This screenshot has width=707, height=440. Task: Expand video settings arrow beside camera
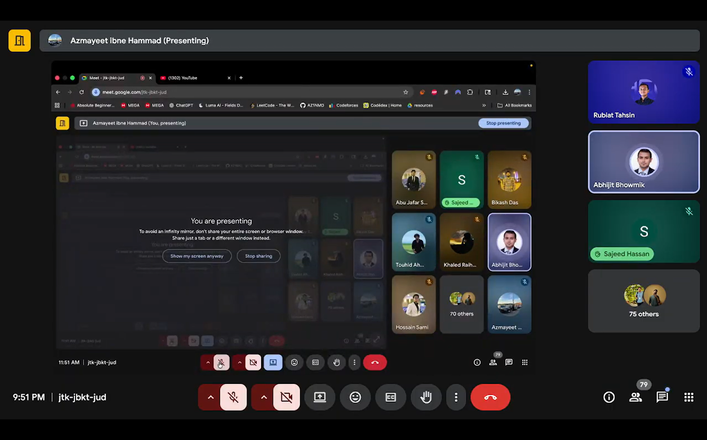coord(264,397)
